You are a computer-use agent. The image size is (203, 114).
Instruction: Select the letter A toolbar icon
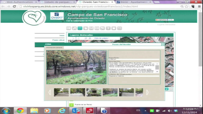click(91, 28)
